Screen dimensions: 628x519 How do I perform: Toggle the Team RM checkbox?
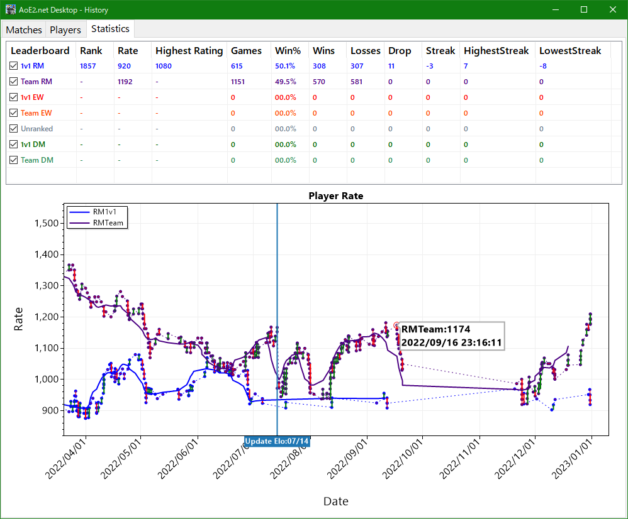[x=14, y=82]
